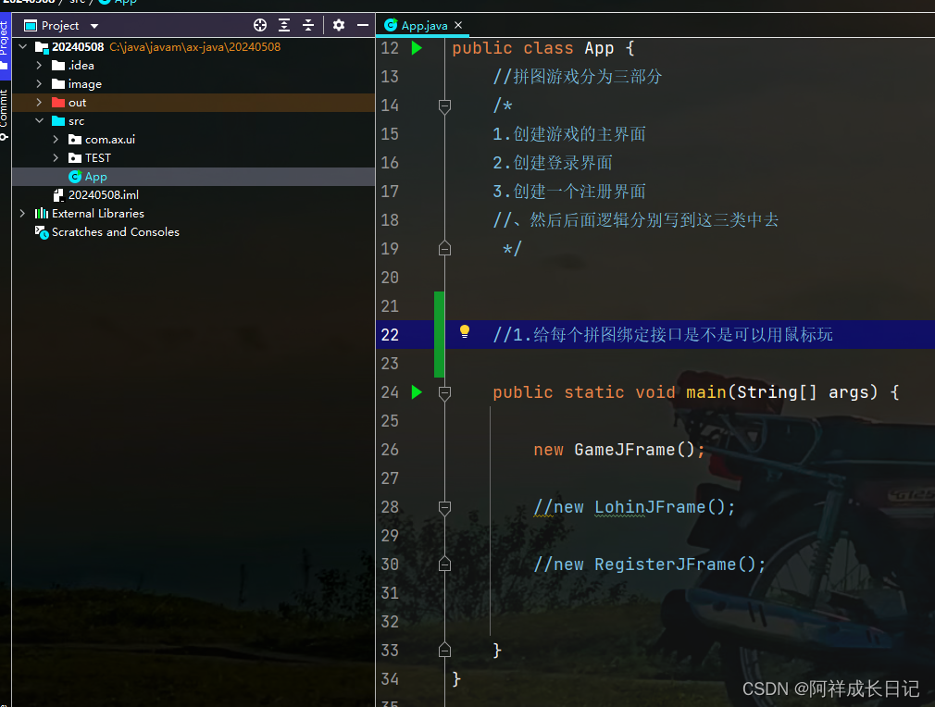Click the Collapse All icon in Project panel

point(308,26)
